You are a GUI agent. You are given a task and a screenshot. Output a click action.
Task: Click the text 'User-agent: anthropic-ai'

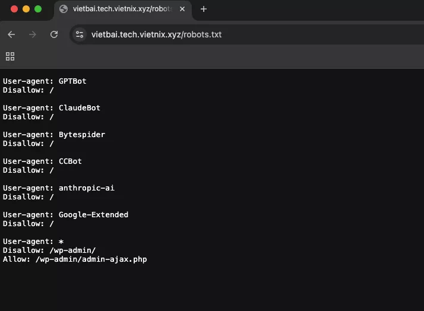pyautogui.click(x=59, y=188)
